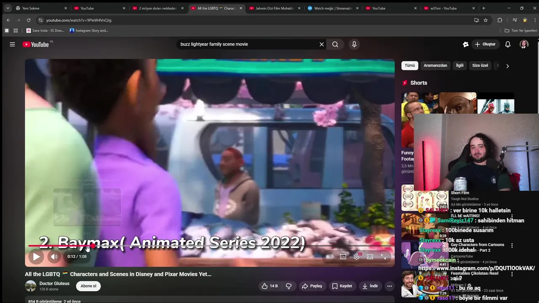Open the YouTube hamburger guide menu
The width and height of the screenshot is (539, 303).
point(12,44)
